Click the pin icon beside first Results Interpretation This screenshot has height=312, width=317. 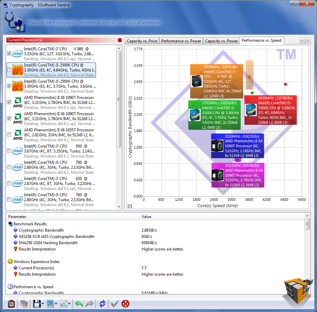point(16,249)
